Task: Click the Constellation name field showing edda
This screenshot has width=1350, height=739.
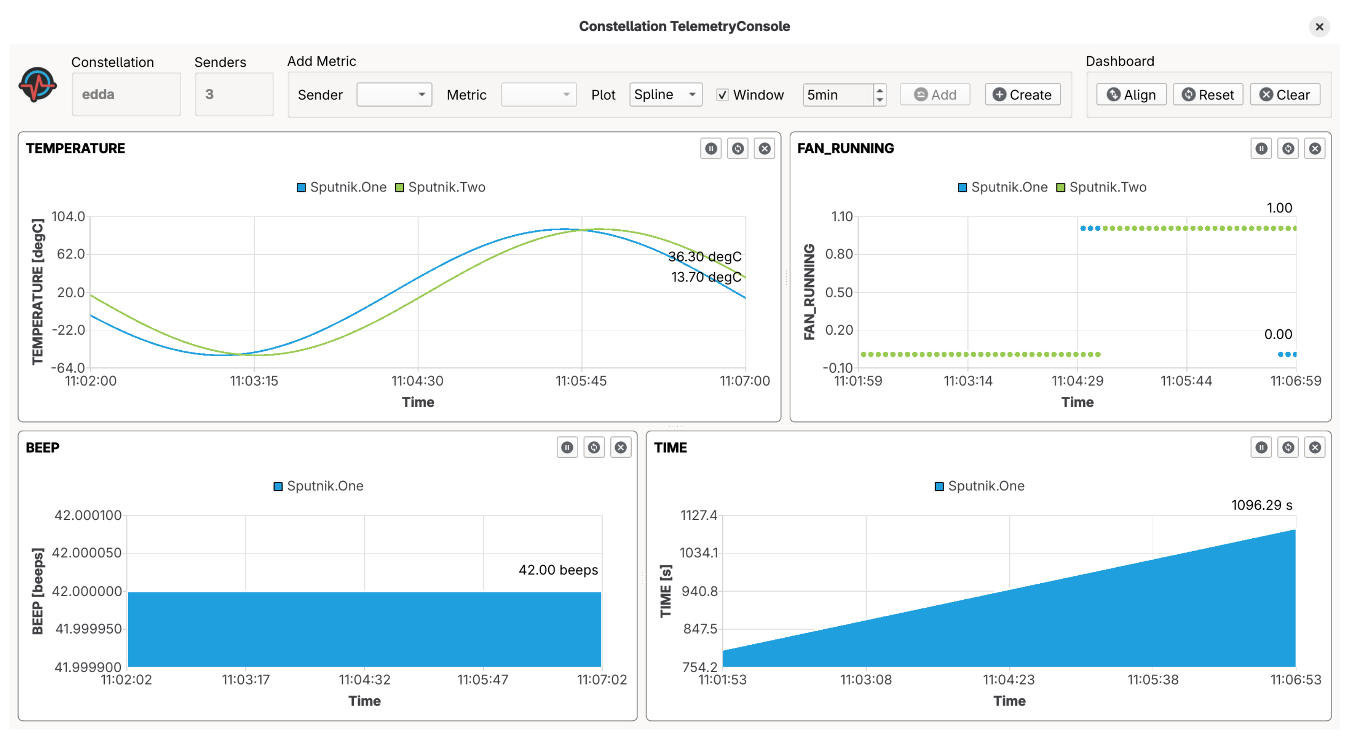Action: (126, 94)
